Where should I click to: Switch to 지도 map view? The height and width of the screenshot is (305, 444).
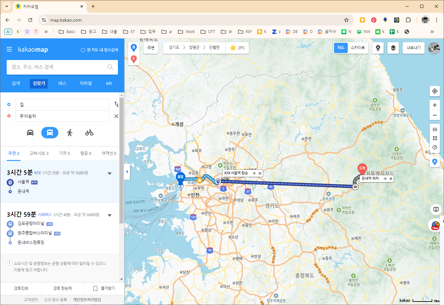click(x=341, y=48)
